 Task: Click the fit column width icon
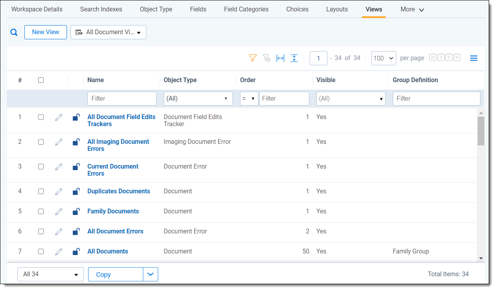[280, 58]
